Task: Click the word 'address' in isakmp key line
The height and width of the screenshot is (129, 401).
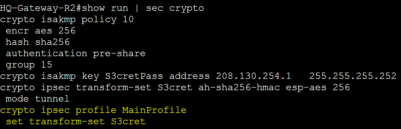Action: coord(189,76)
